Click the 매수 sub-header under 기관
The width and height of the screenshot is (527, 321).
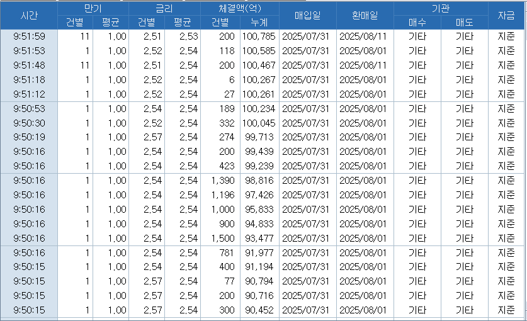pyautogui.click(x=416, y=23)
